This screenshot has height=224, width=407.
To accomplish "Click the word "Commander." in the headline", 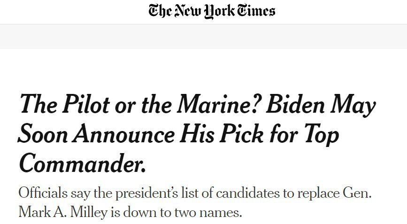I will pyautogui.click(x=82, y=163).
